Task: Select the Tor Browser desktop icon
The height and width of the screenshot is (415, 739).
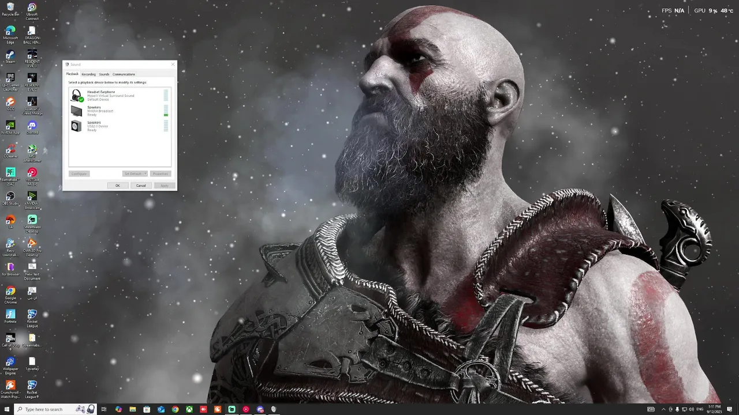Action: (10, 269)
